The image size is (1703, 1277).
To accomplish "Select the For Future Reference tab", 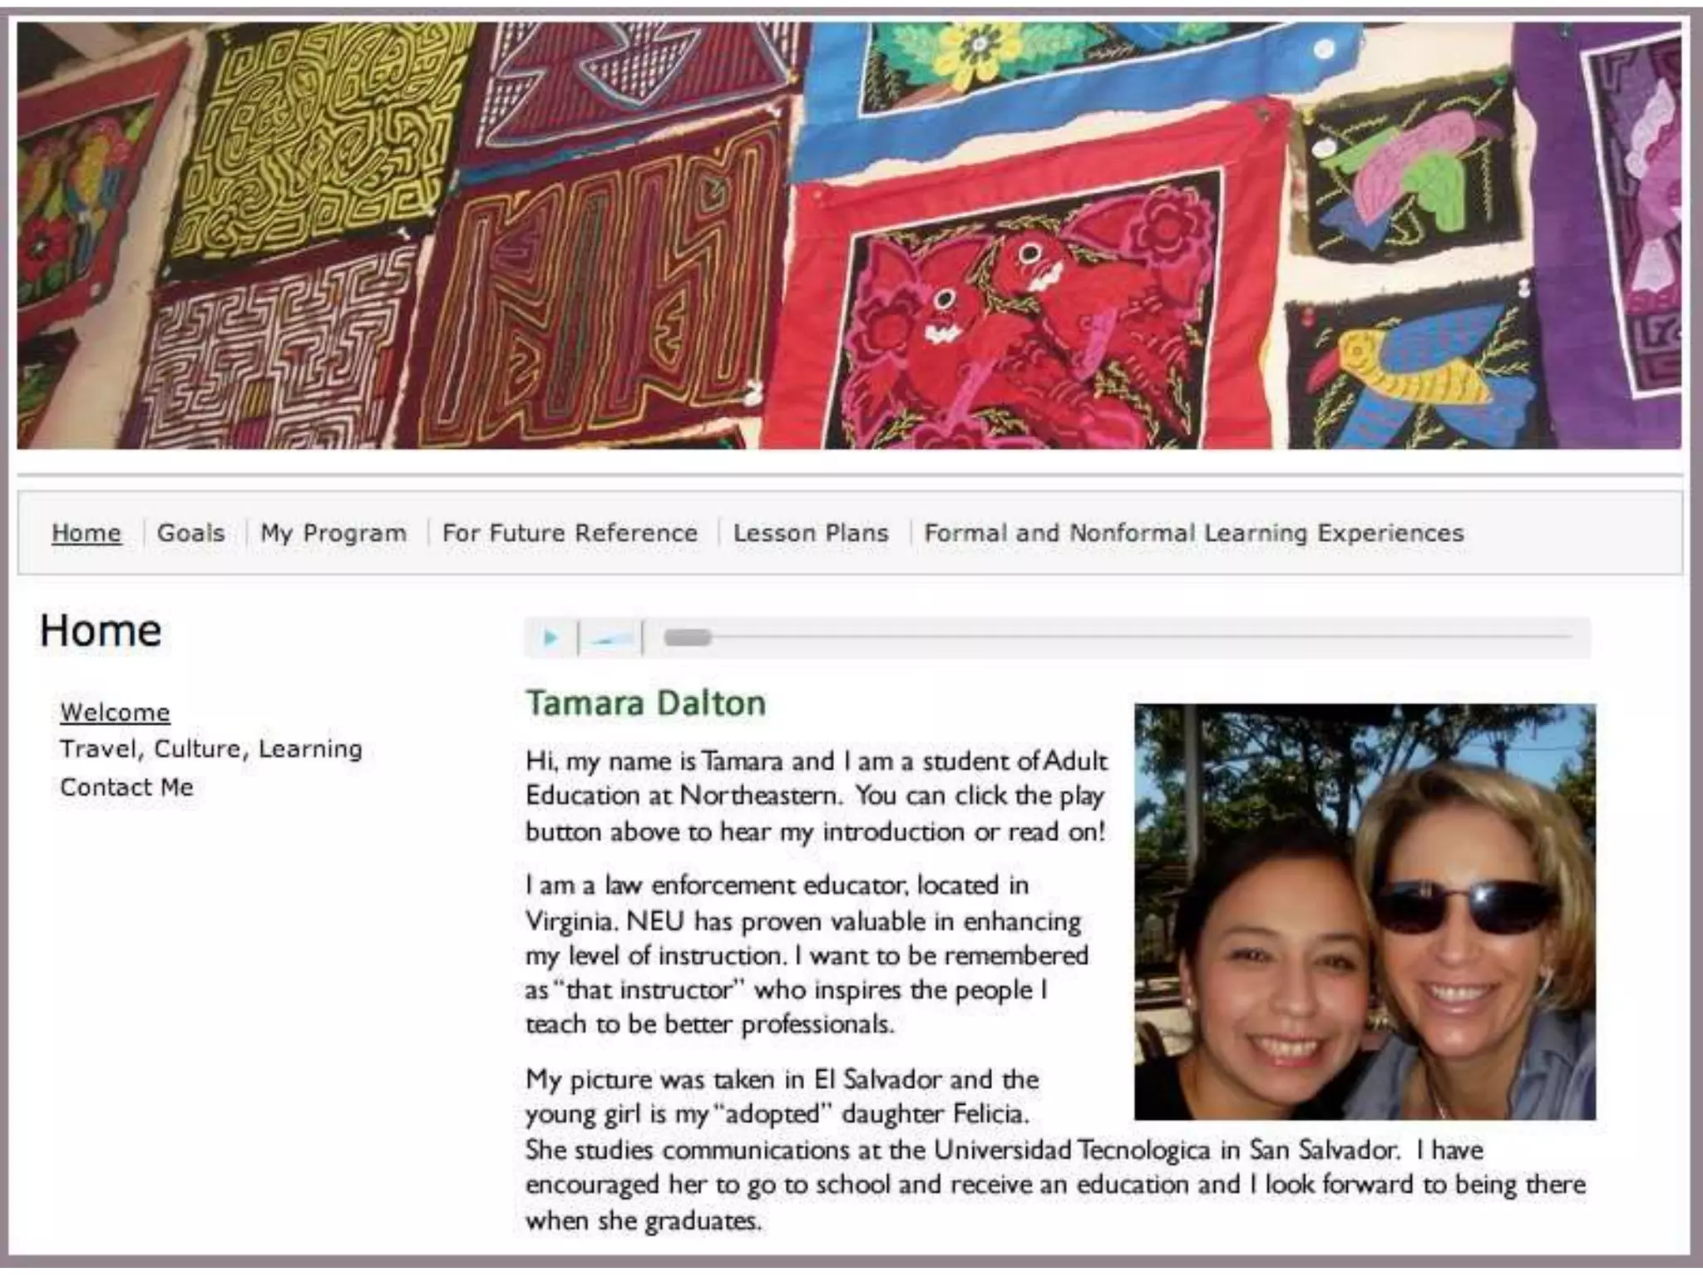I will [570, 533].
